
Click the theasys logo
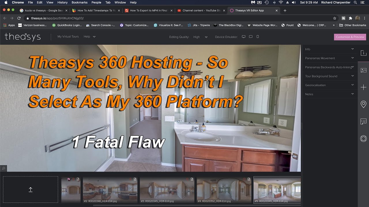tap(22, 37)
